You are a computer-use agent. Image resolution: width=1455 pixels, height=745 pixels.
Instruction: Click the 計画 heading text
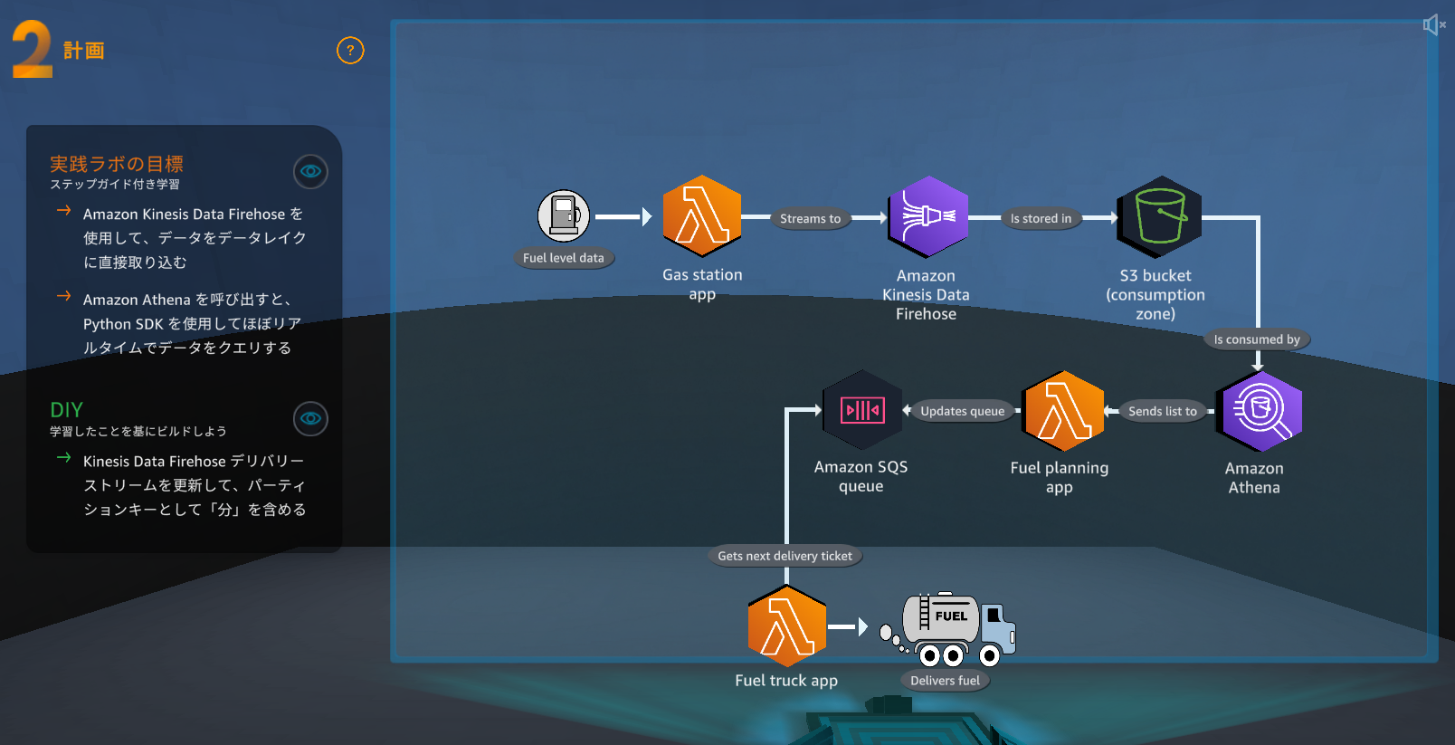tap(84, 51)
